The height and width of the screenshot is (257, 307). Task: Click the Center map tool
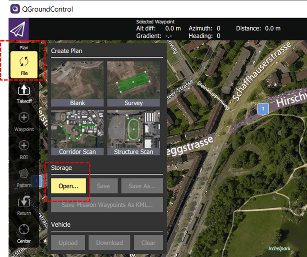click(24, 234)
